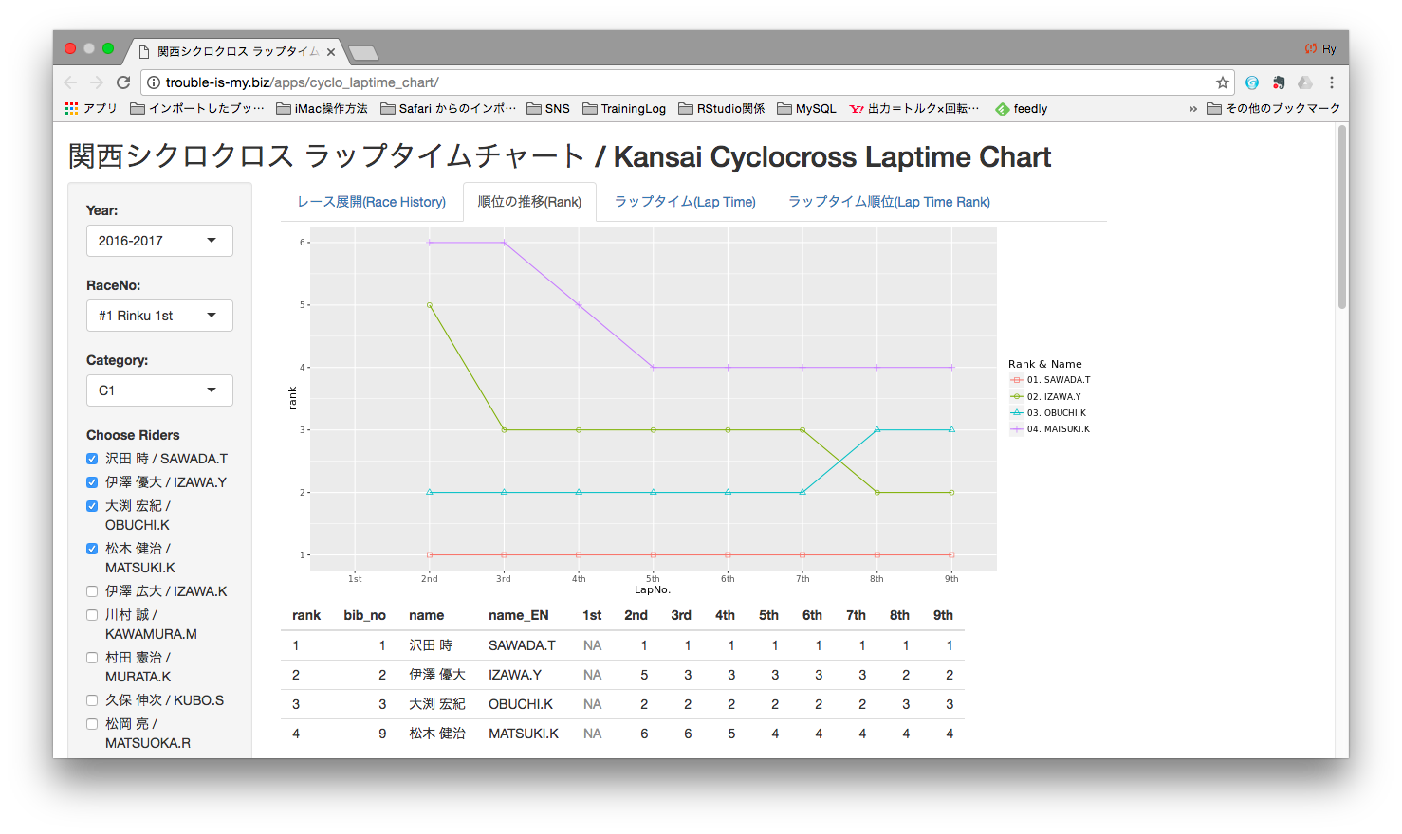Click the address bar URL field
Image resolution: width=1402 pixels, height=834 pixels.
coord(664,82)
